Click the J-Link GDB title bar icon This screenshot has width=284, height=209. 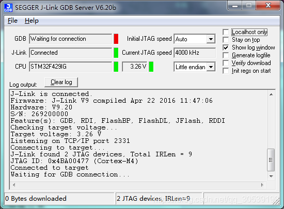(8, 8)
